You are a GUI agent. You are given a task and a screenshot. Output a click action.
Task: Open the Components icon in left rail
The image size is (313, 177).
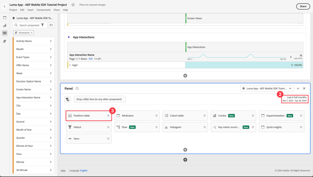coord(5,33)
